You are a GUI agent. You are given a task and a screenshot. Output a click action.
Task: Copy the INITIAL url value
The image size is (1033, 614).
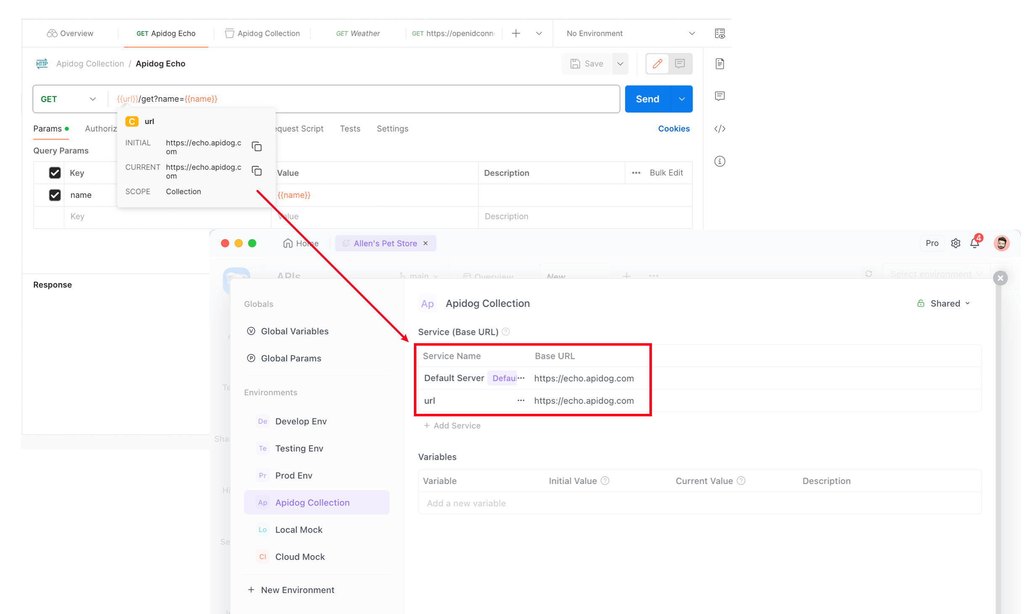pyautogui.click(x=257, y=146)
